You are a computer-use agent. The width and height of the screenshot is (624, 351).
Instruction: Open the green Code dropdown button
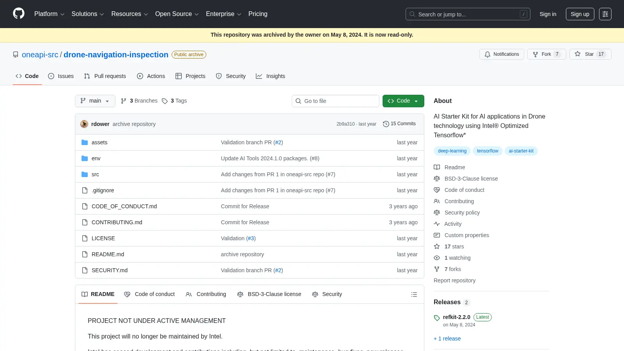pos(403,101)
